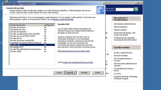Select Servidor WINS row
Image resolution: width=161 pixels, height=90 pixels.
tap(32, 51)
